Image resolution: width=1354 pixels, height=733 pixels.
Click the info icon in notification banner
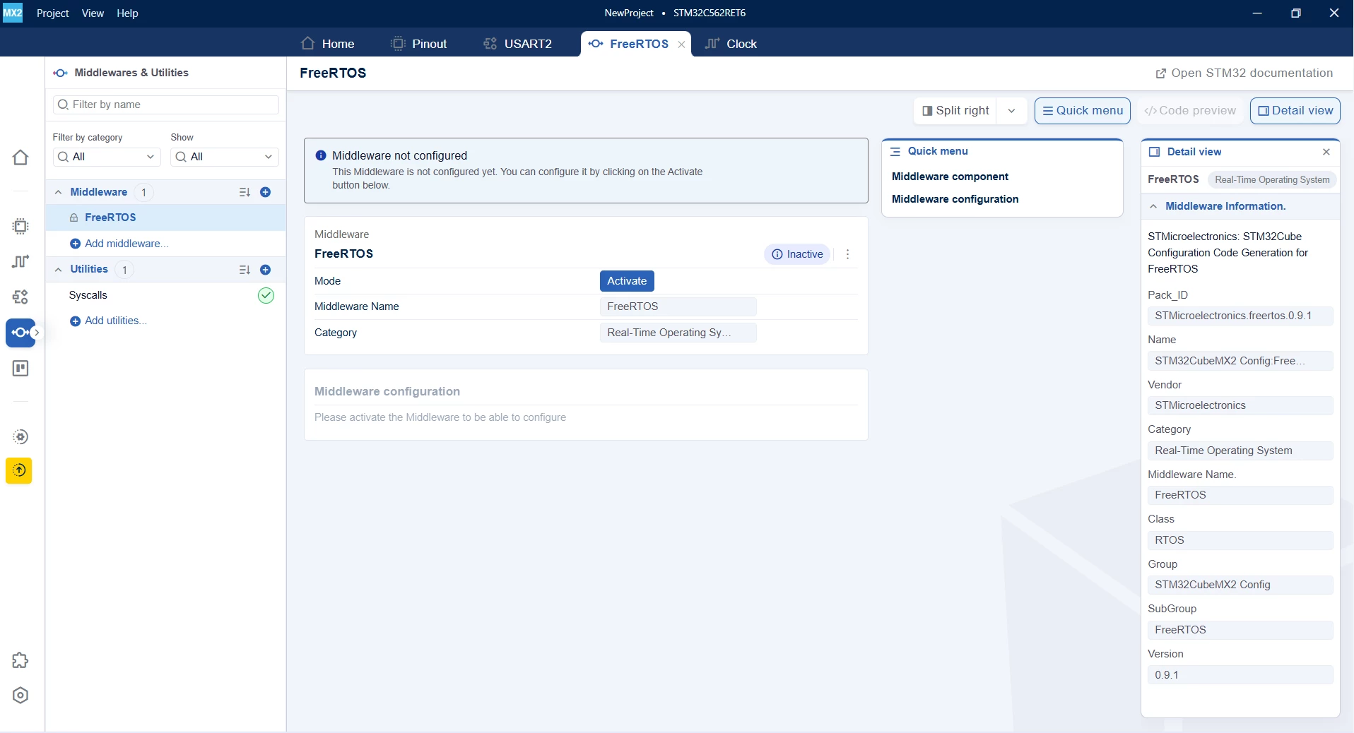(321, 155)
